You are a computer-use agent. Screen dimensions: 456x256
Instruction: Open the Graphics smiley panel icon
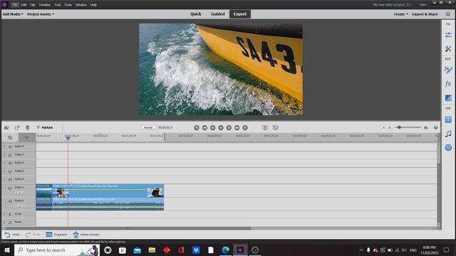point(448,148)
